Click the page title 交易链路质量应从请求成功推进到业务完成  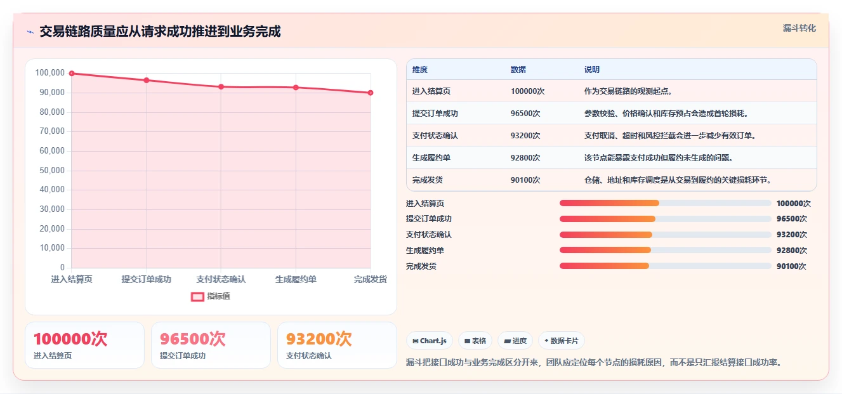point(160,32)
